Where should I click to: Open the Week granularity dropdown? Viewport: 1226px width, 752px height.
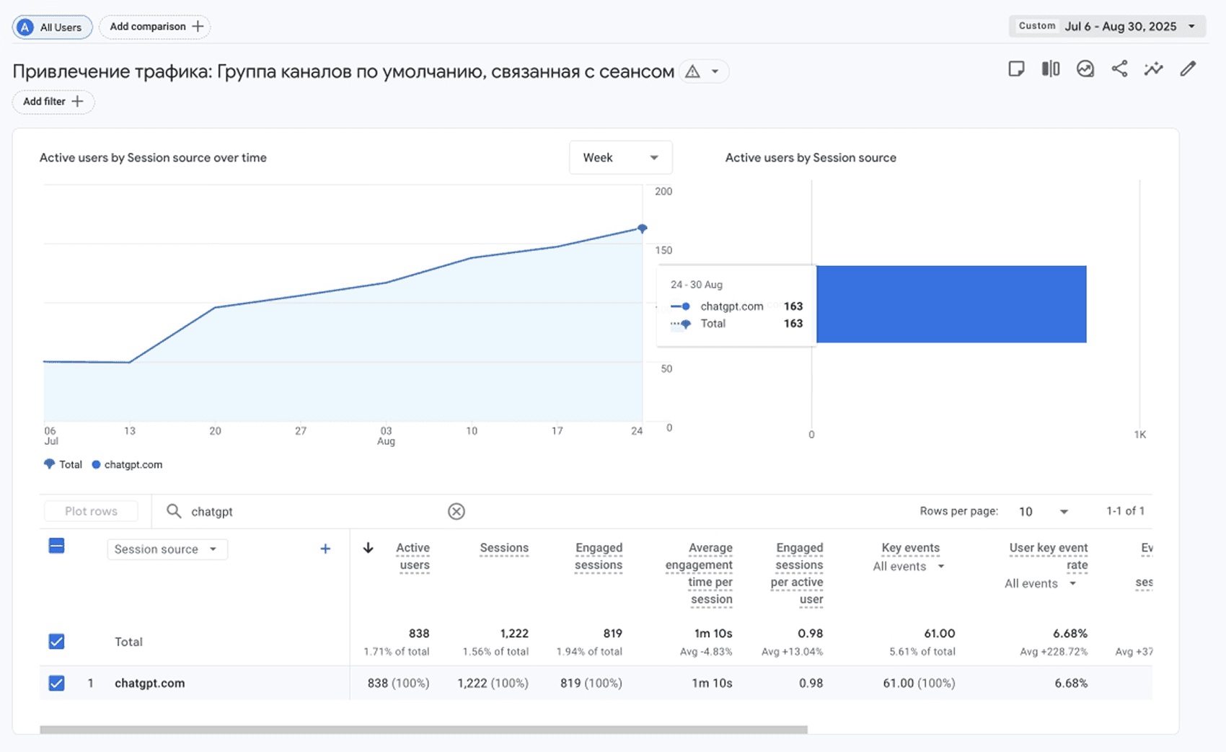[x=619, y=157]
